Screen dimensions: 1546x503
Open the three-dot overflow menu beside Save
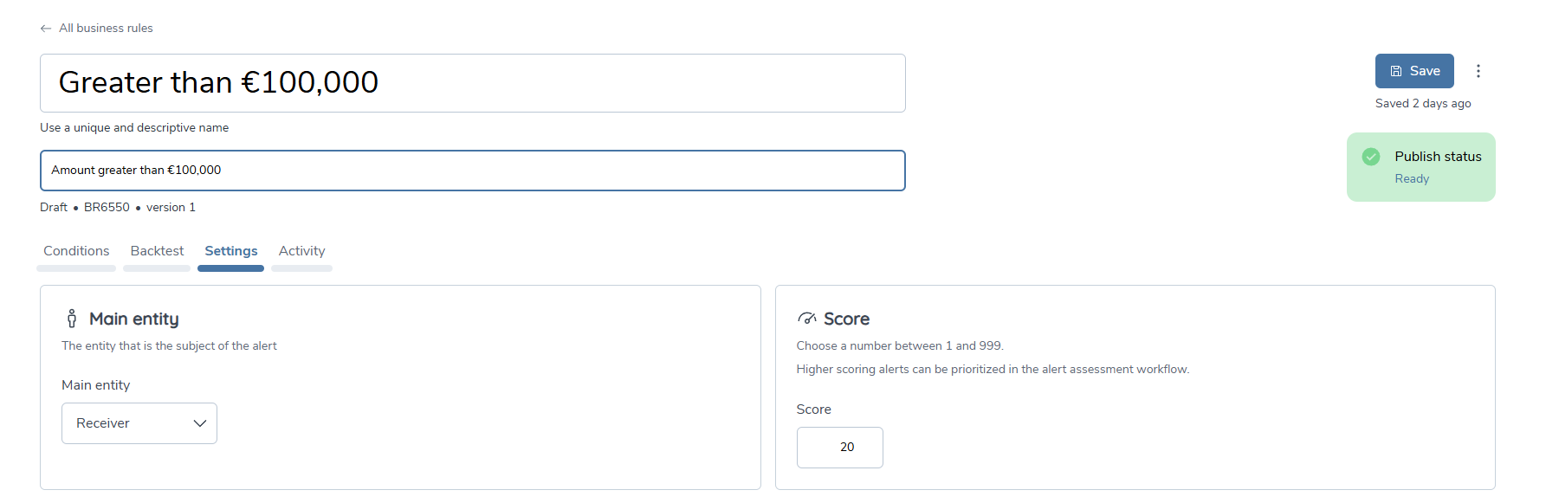click(1478, 70)
